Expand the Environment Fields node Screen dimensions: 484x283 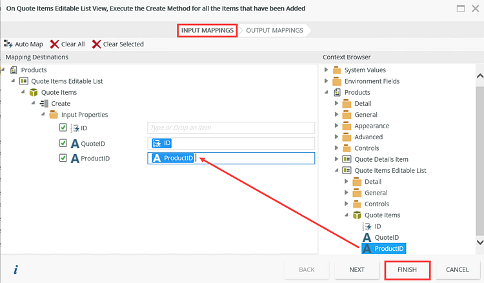click(x=327, y=81)
